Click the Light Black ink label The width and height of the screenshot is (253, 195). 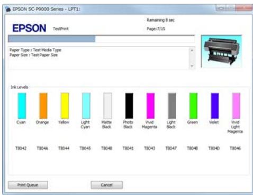(x=171, y=125)
